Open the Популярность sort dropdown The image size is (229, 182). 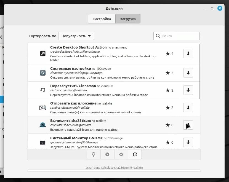[76, 36]
